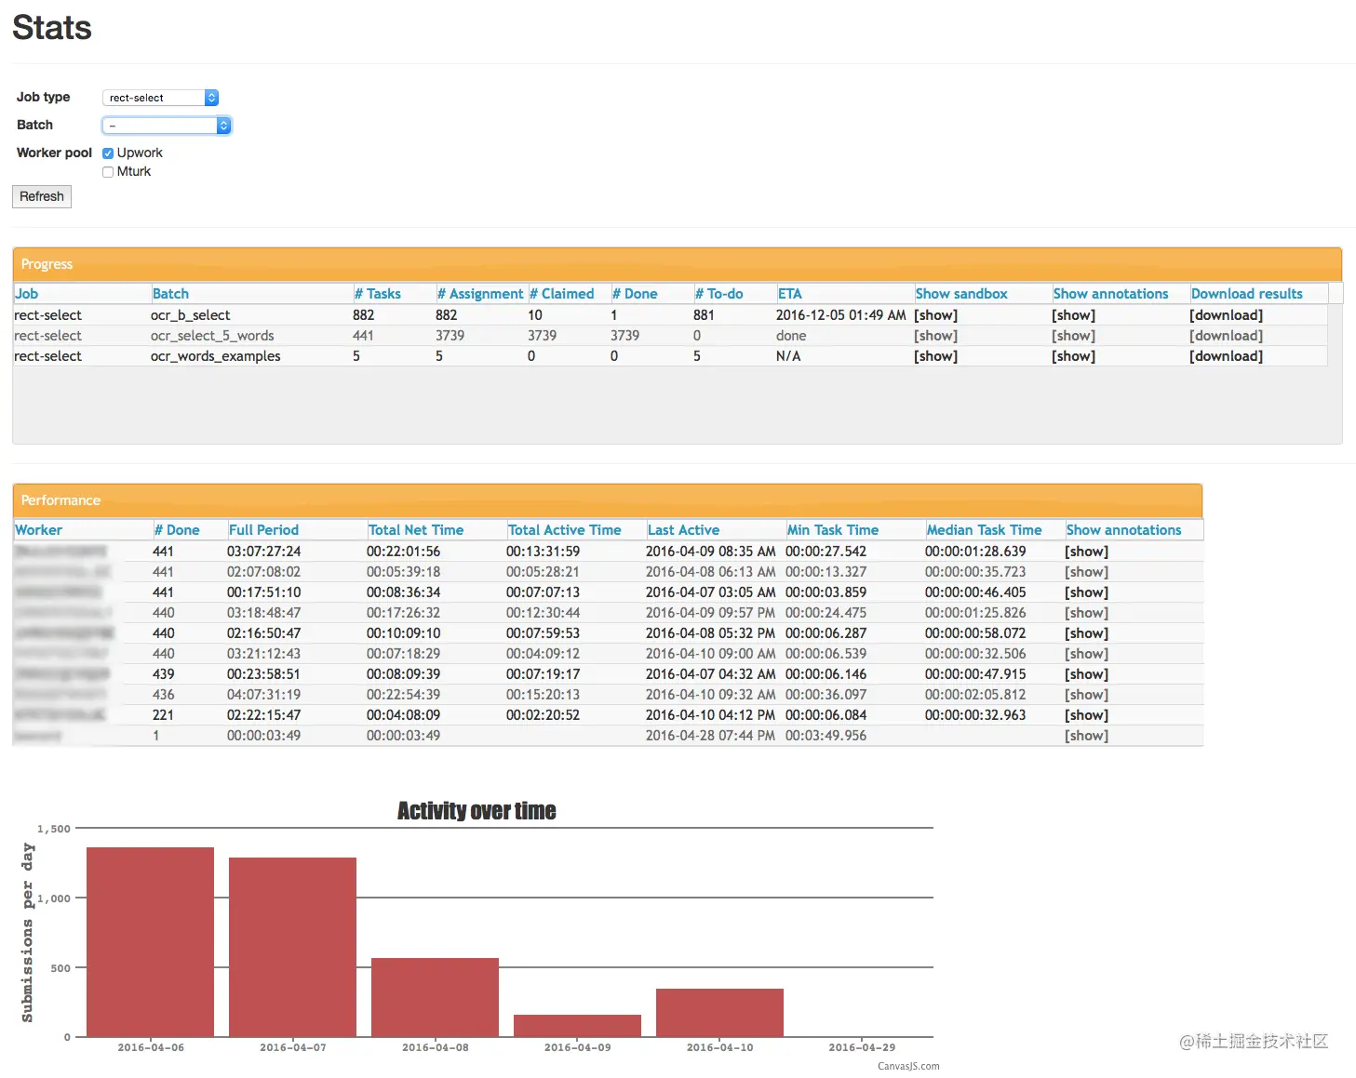Enable the Mturk worker pool
Viewport: 1356px width, 1078px height.
[x=108, y=171]
